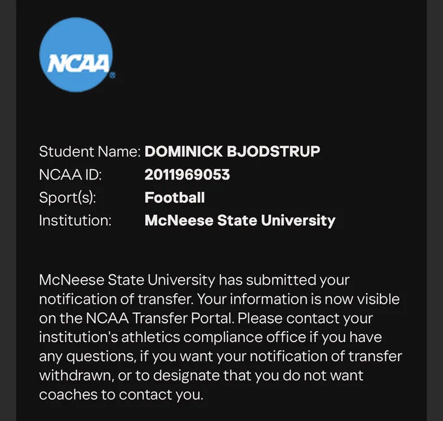Click the words NCAA Transfer Portal
Screen dimensions: 443x421
[x=160, y=318]
